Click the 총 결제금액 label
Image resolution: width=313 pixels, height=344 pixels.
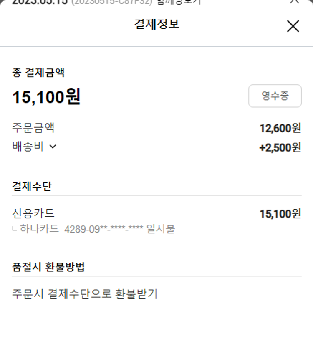[38, 73]
